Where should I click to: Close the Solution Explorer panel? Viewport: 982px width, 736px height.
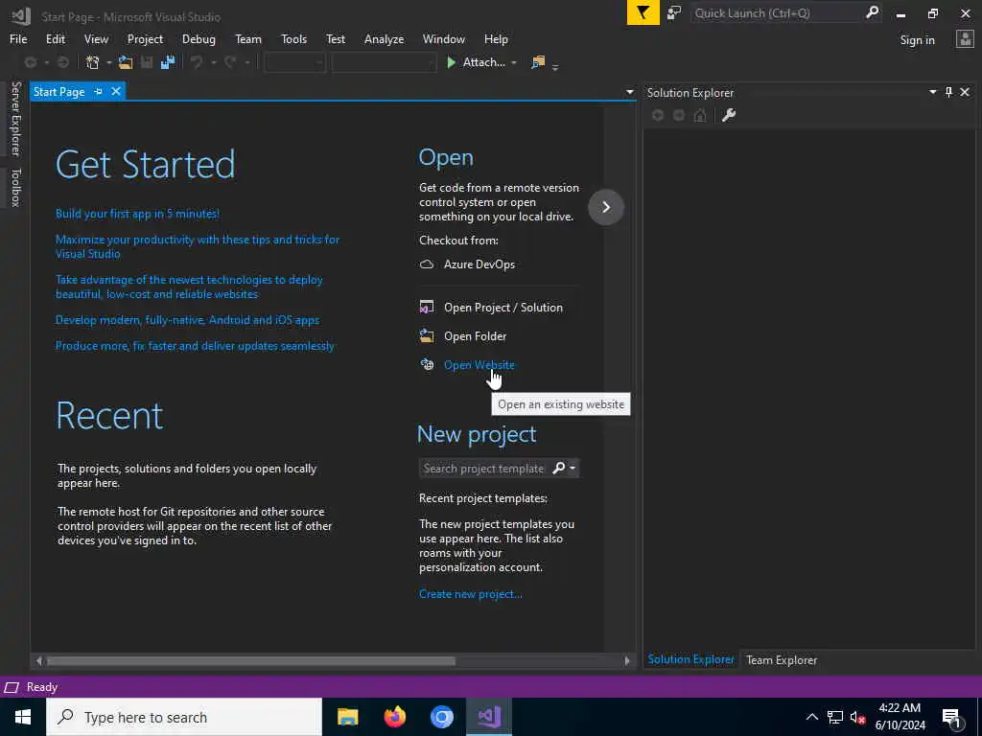965,92
